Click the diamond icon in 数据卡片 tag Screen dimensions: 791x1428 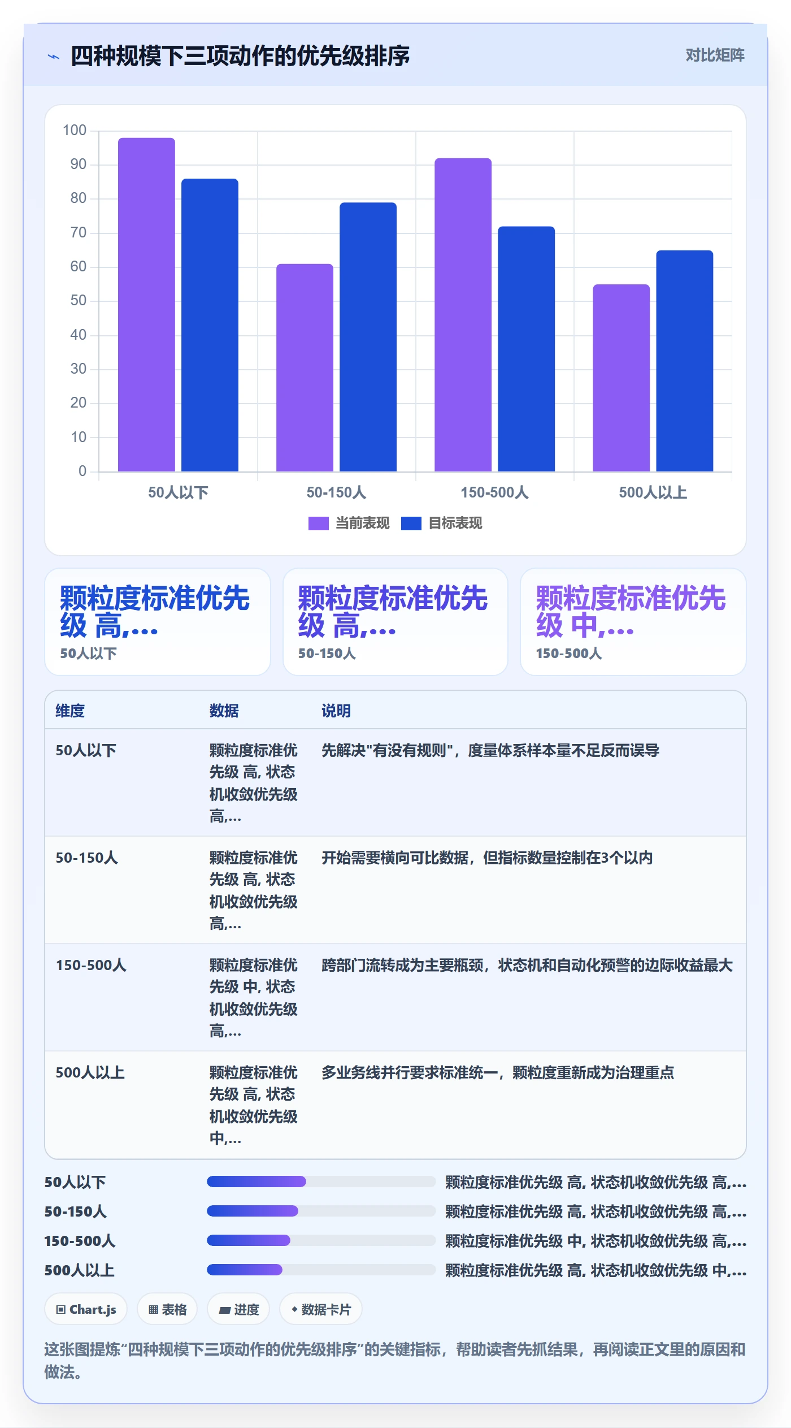pos(294,1309)
